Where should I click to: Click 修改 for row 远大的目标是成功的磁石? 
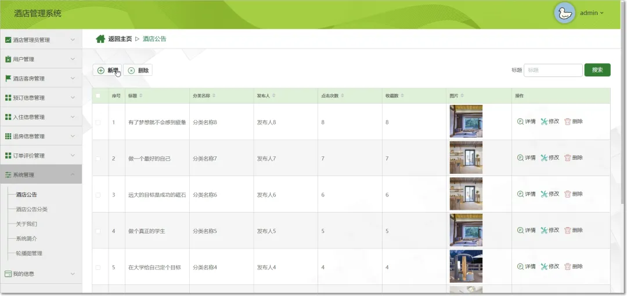point(550,194)
